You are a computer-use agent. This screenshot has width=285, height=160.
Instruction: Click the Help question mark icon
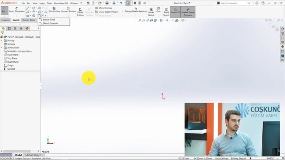click(263, 3)
